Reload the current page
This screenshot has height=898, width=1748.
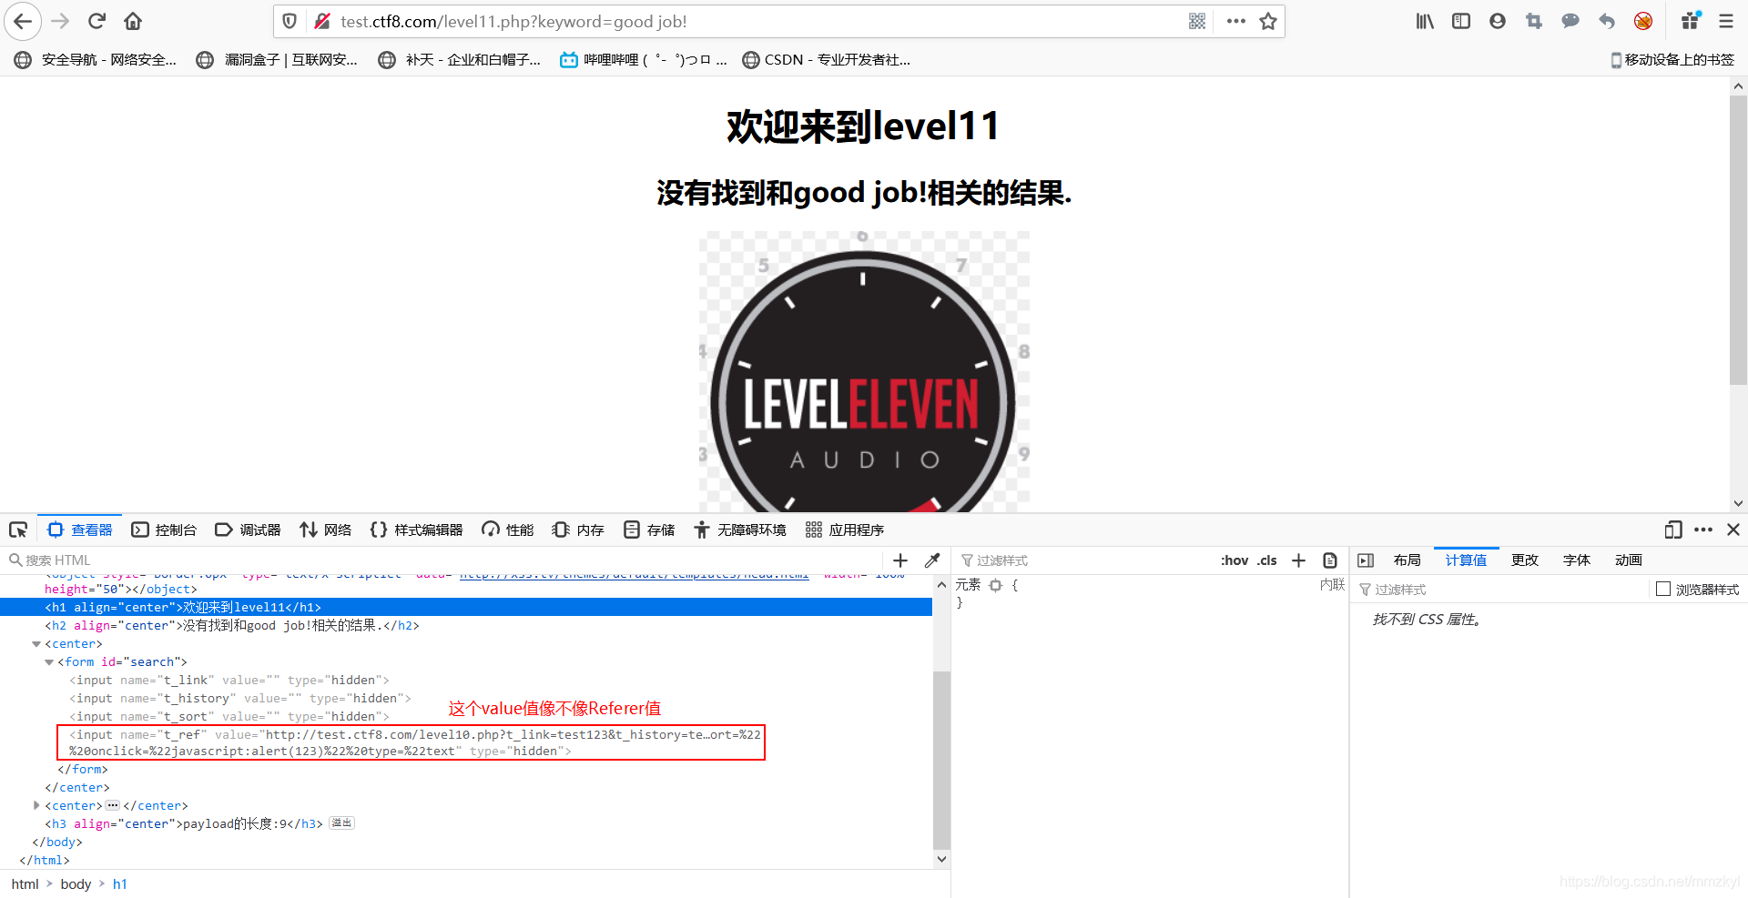(97, 21)
